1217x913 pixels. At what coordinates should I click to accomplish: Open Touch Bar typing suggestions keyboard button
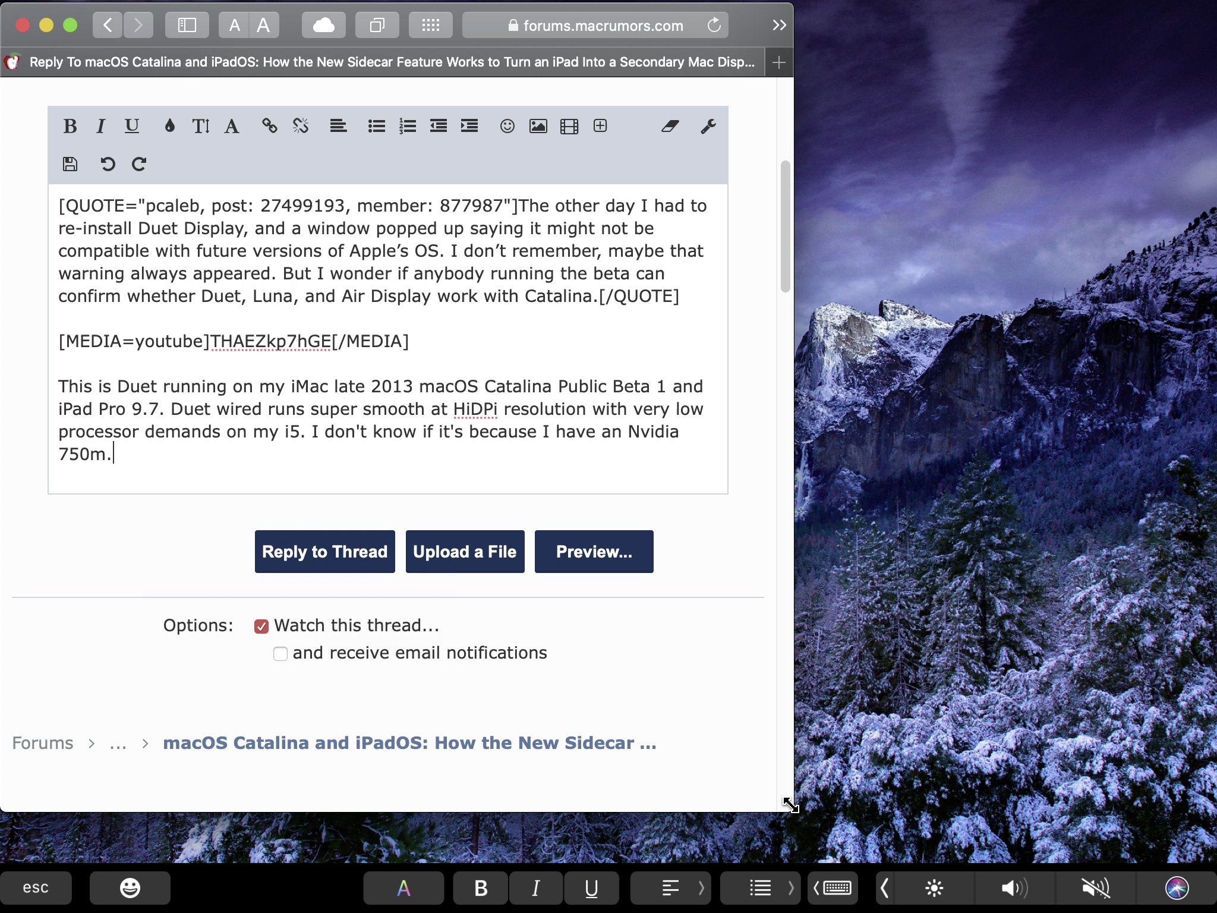click(832, 888)
